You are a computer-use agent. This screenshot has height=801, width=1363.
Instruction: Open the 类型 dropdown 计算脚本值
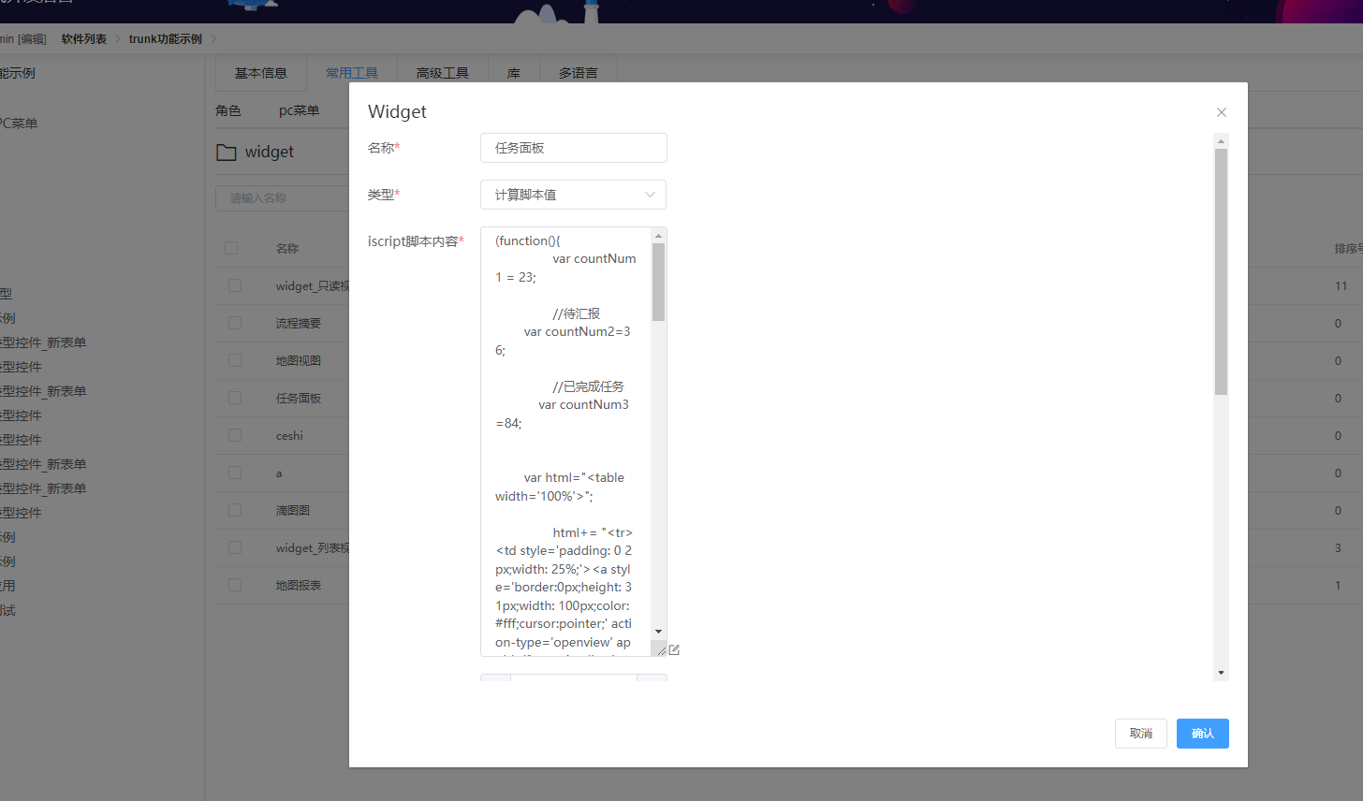(x=573, y=195)
